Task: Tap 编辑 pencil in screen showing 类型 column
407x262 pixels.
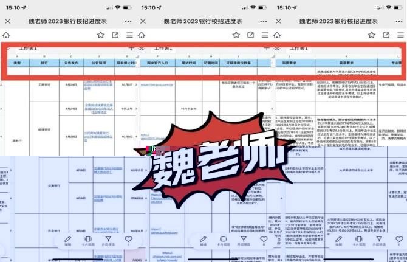Action: click(x=68, y=241)
